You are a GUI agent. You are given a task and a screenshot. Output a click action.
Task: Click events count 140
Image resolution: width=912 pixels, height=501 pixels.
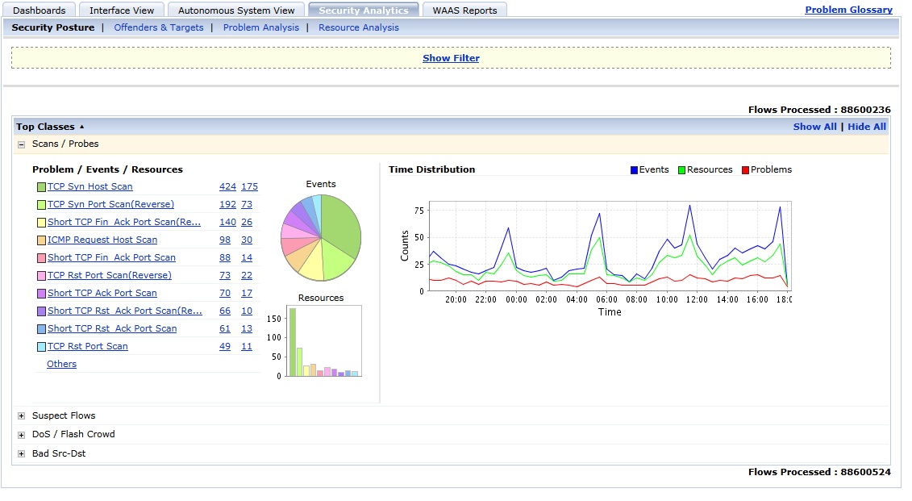click(x=227, y=222)
